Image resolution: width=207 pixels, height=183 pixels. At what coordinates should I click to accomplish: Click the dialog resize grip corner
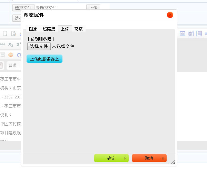click(173, 162)
